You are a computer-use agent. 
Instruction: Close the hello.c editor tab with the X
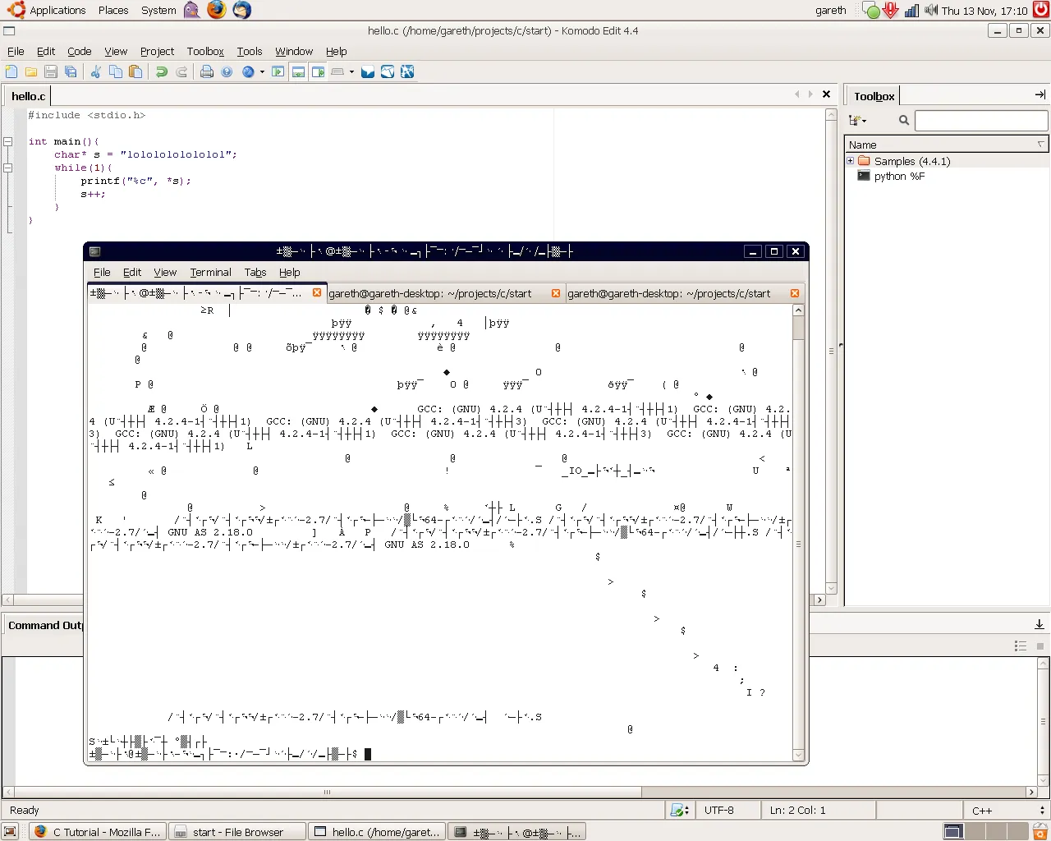click(x=826, y=94)
